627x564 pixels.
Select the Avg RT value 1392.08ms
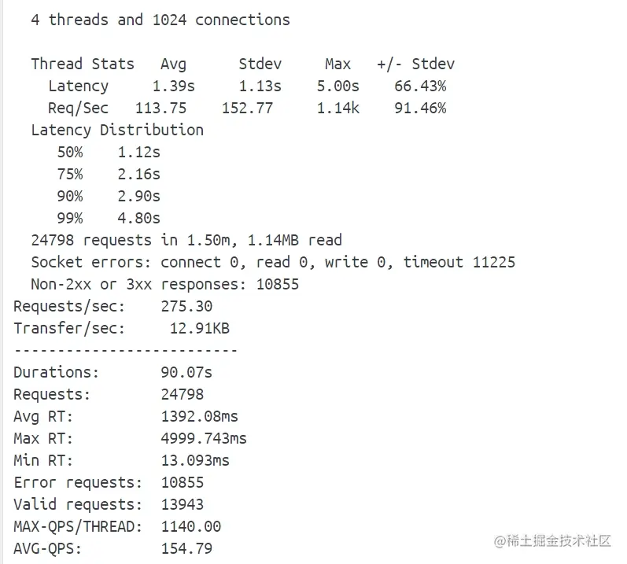[199, 417]
